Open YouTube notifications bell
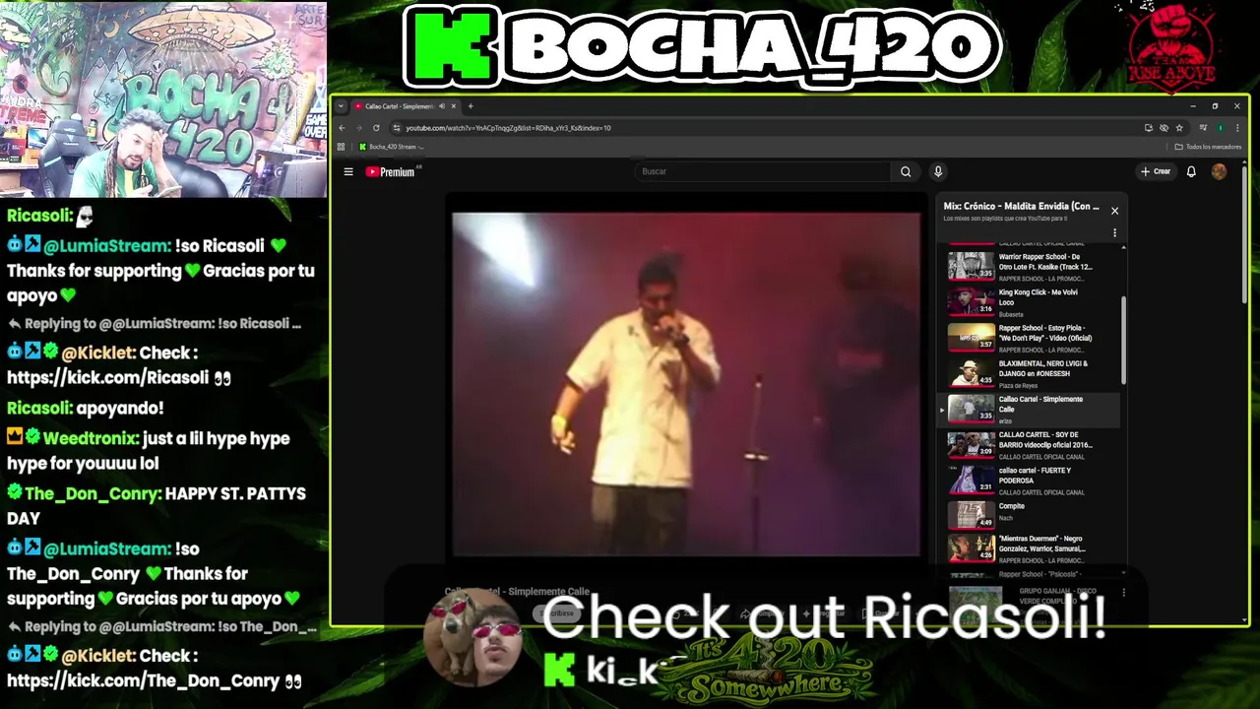The width and height of the screenshot is (1260, 709). [x=1191, y=171]
